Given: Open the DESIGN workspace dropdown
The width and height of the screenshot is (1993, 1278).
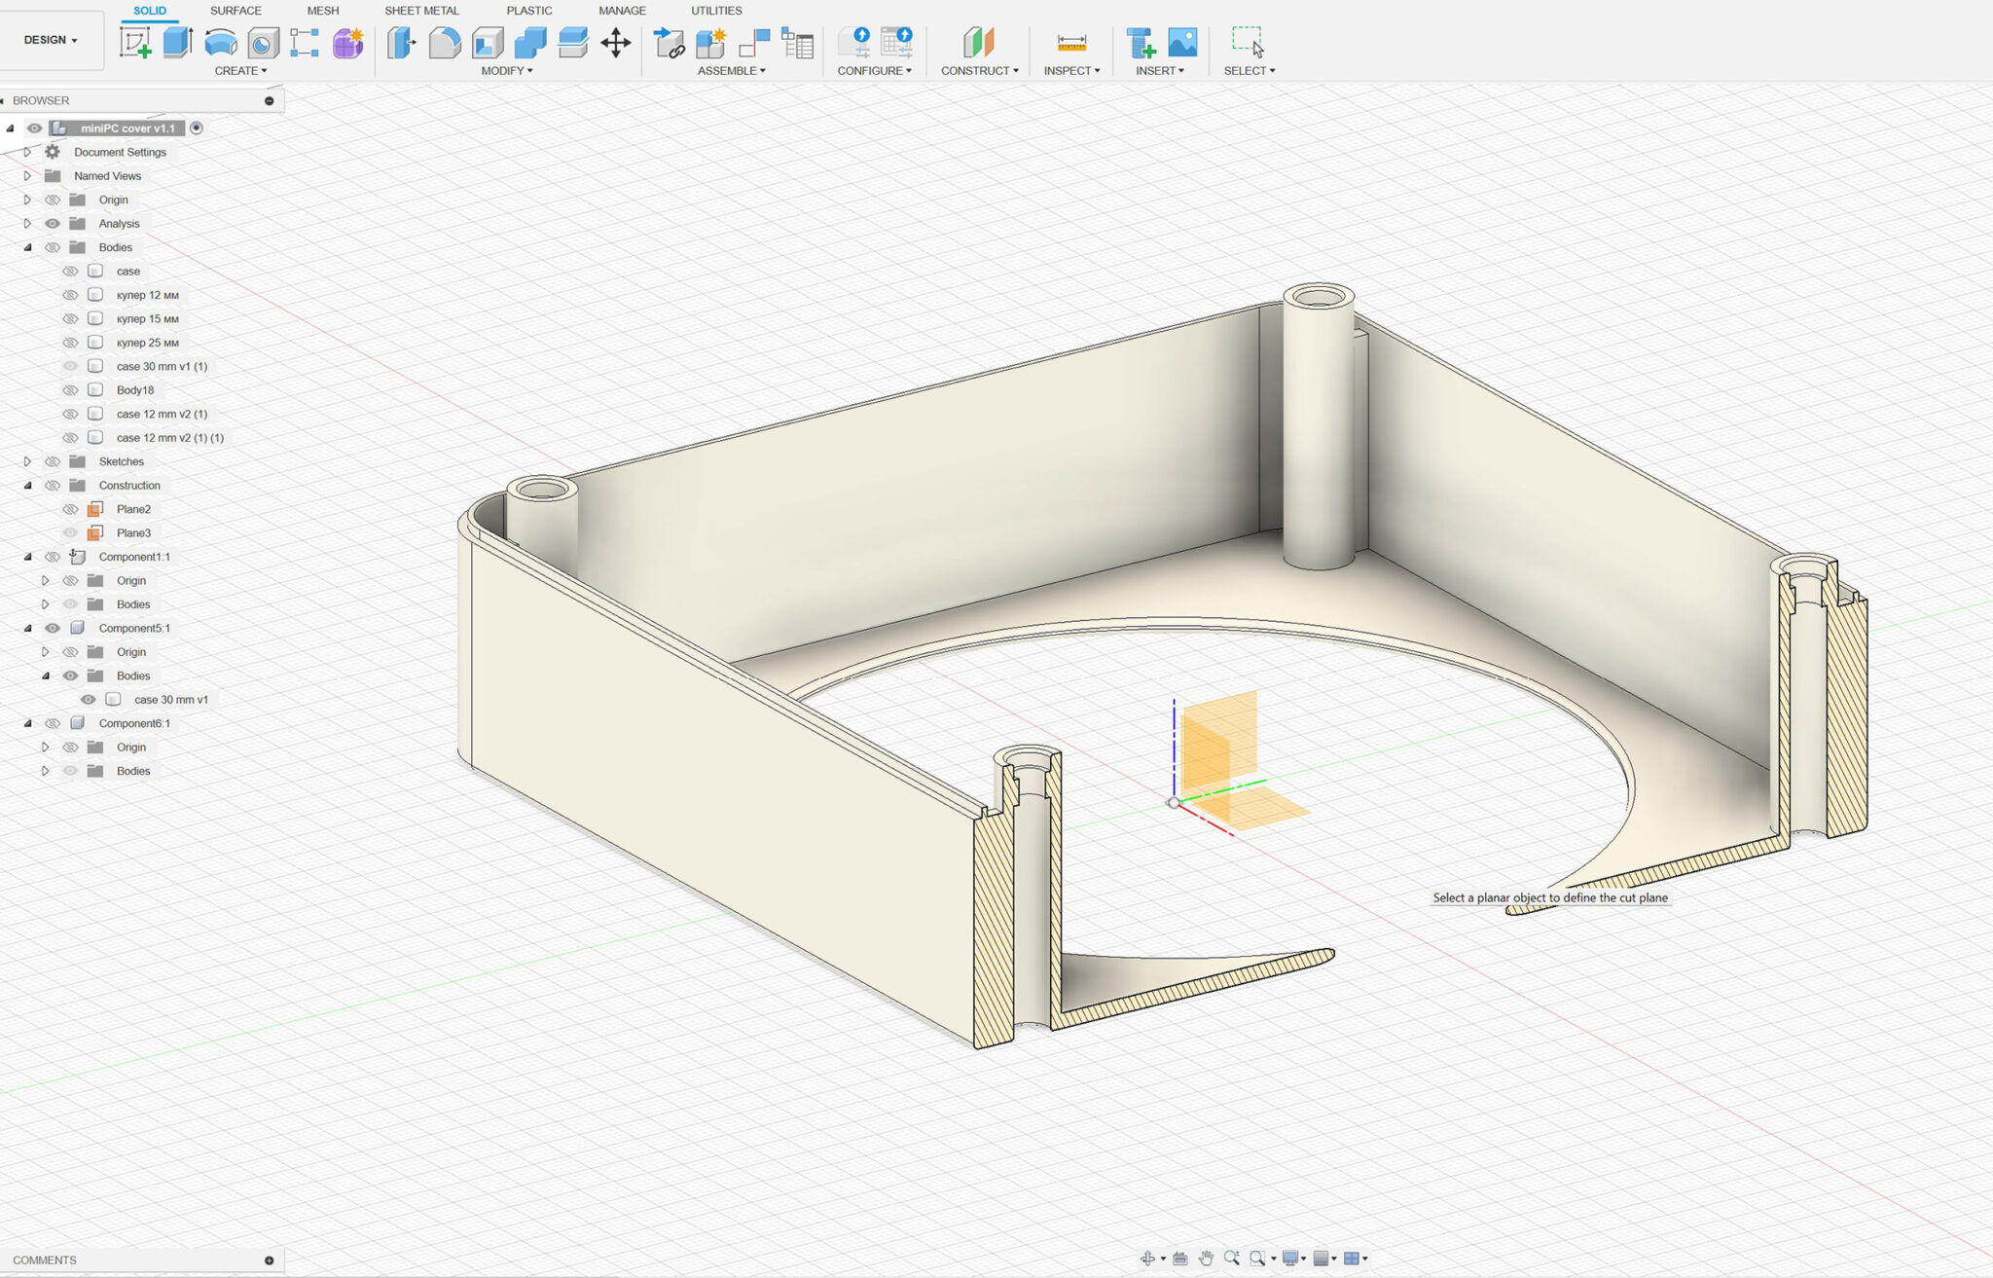Looking at the screenshot, I should tap(51, 40).
